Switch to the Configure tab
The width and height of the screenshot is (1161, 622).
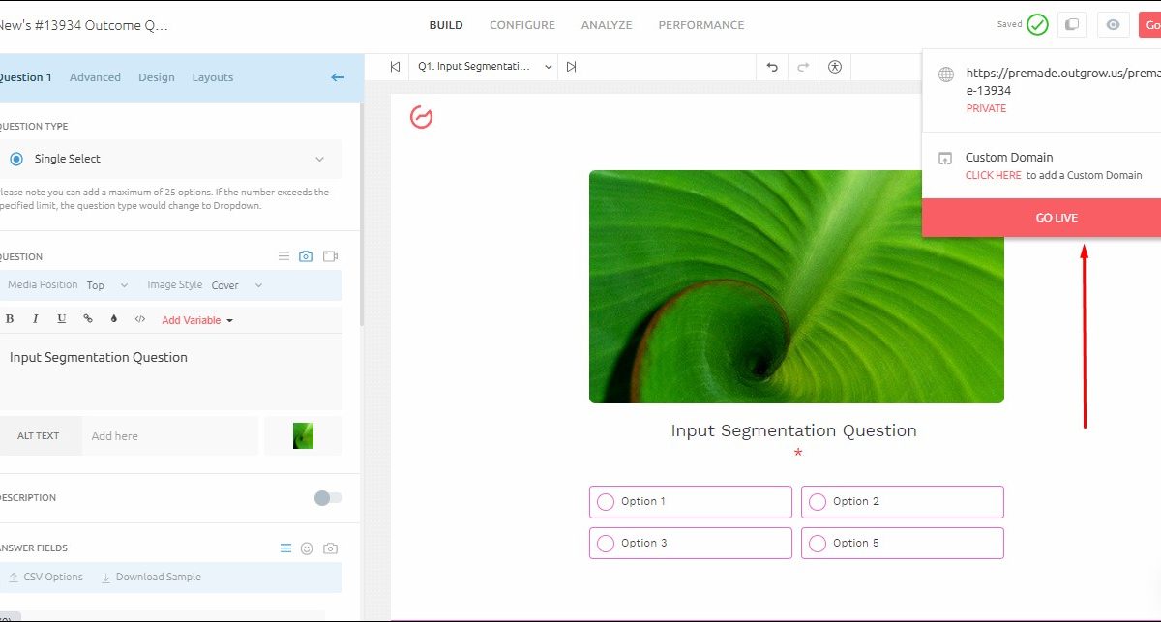coord(522,25)
